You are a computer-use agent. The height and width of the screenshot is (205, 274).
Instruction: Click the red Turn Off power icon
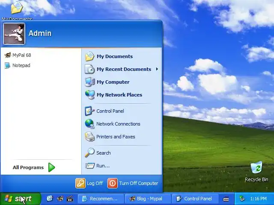113,183
